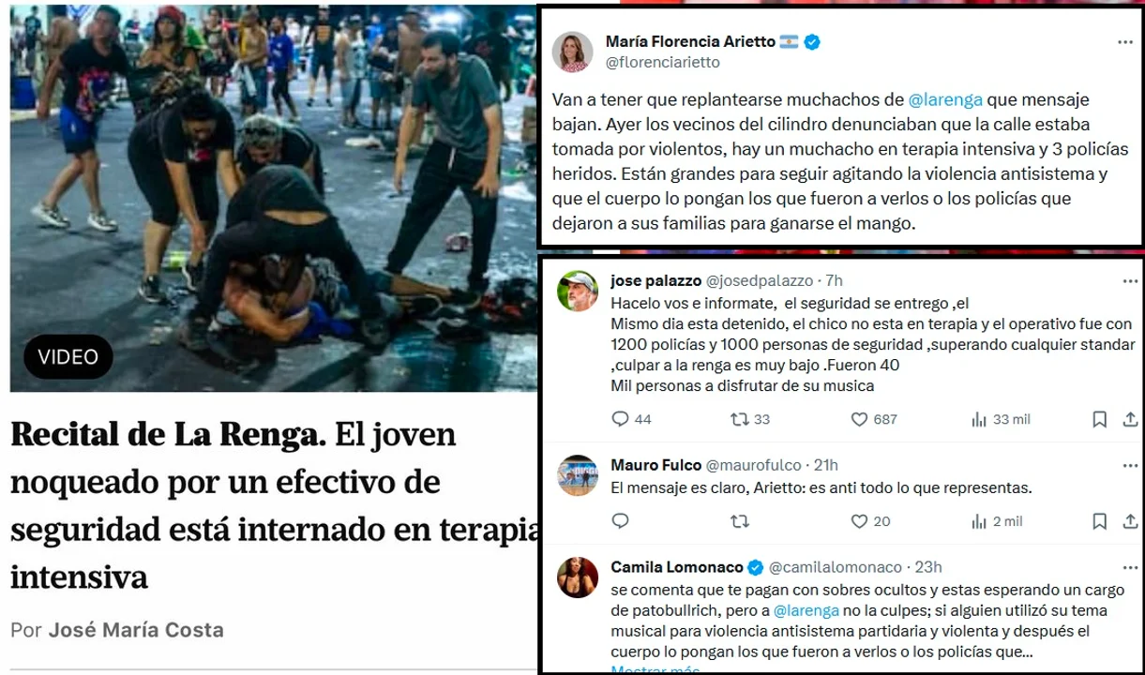Open María Florencia Arietto's profile picture
Viewport: 1145px width, 675px height.
571,52
